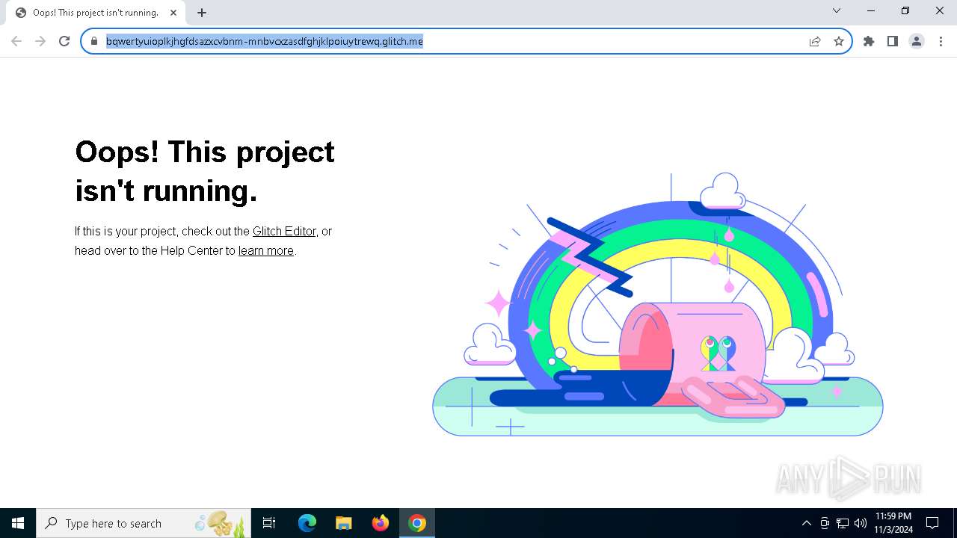The width and height of the screenshot is (957, 538).
Task: Close the 'Oops! This project isn't running' tab
Action: (x=173, y=12)
